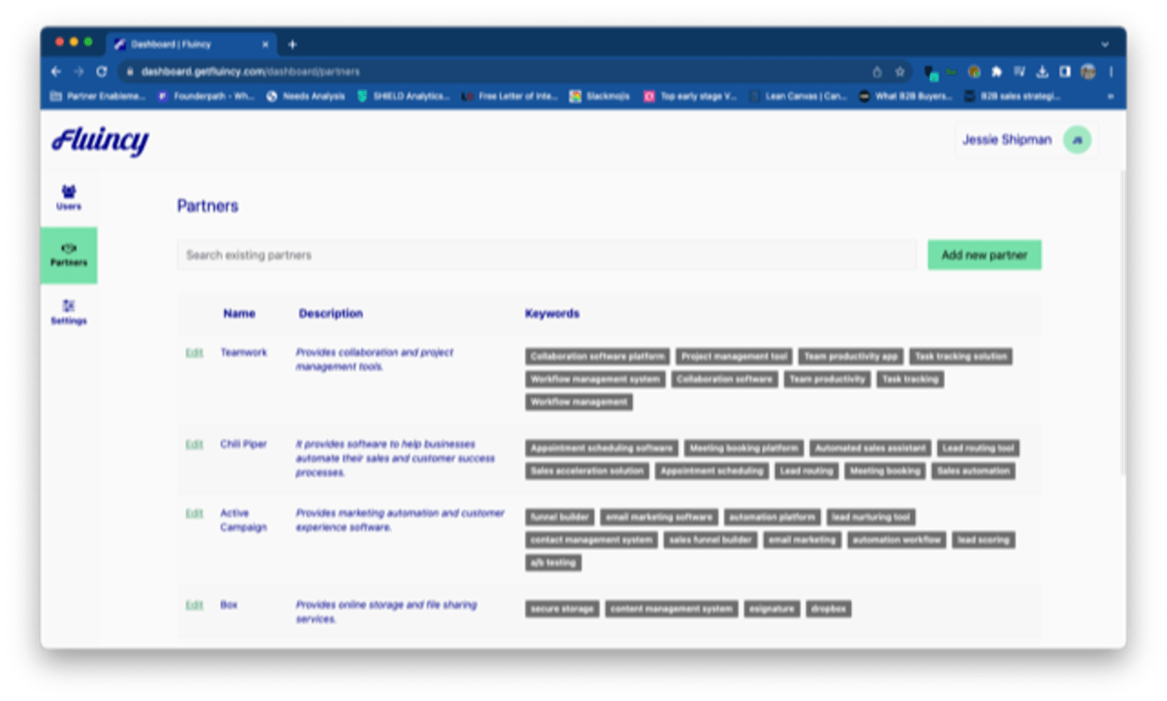
Task: Click the Fluincy logo
Action: 100,141
